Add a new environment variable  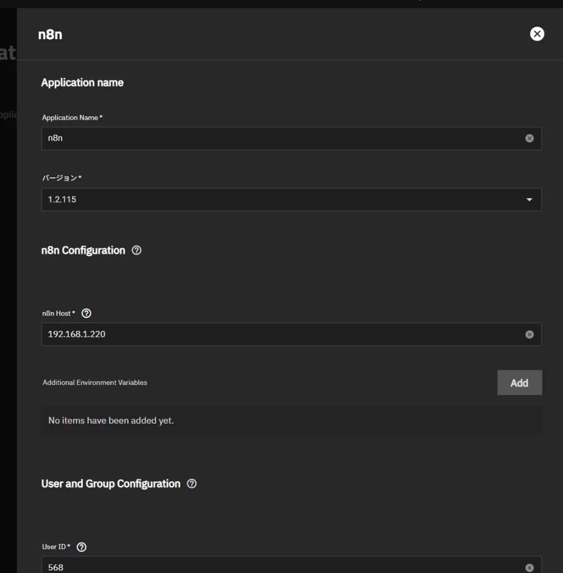[519, 383]
